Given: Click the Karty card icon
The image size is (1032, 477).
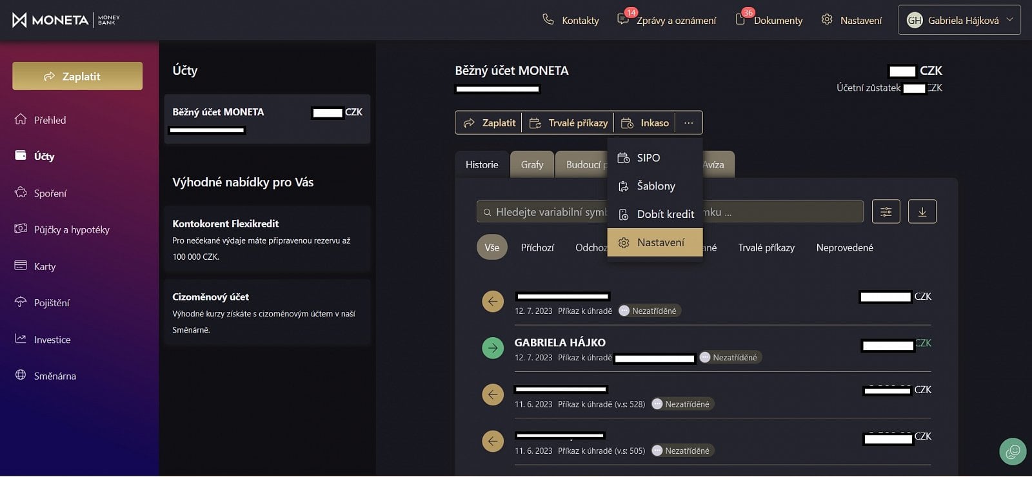Looking at the screenshot, I should tap(21, 266).
